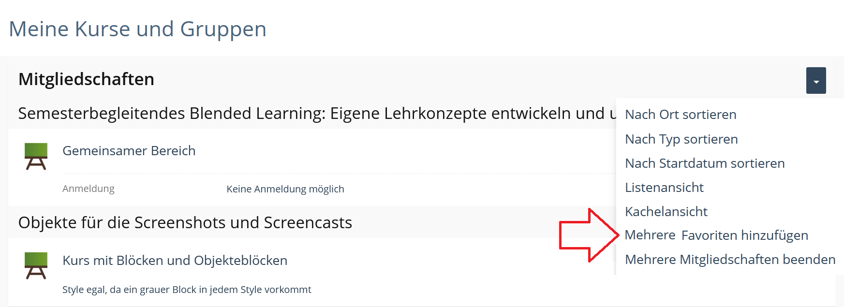This screenshot has width=844, height=307.
Task: Click the Mitgliedschaften section title
Action: click(x=86, y=79)
